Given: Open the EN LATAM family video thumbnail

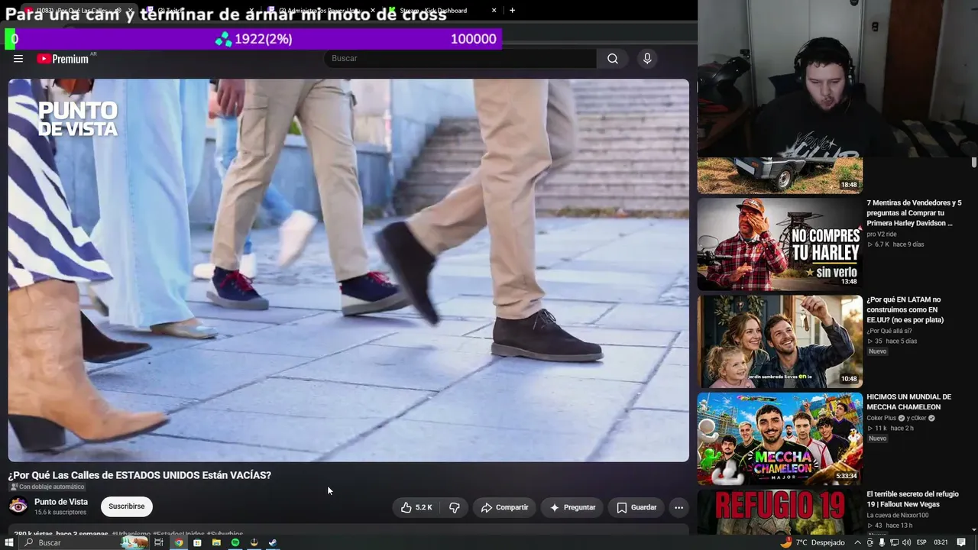Looking at the screenshot, I should [779, 341].
